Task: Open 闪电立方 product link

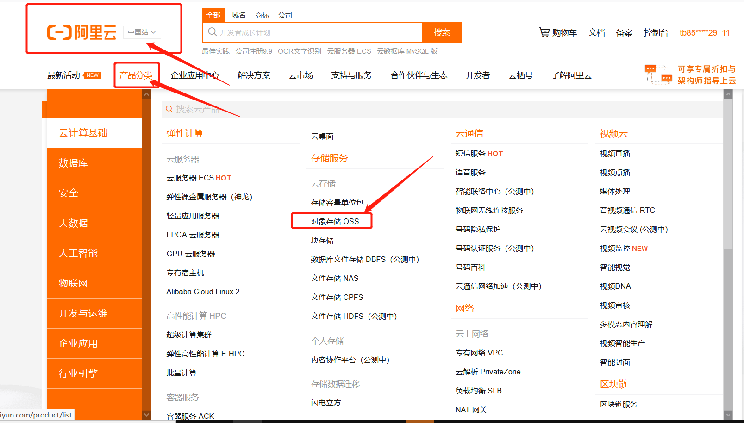Action: pyautogui.click(x=325, y=403)
